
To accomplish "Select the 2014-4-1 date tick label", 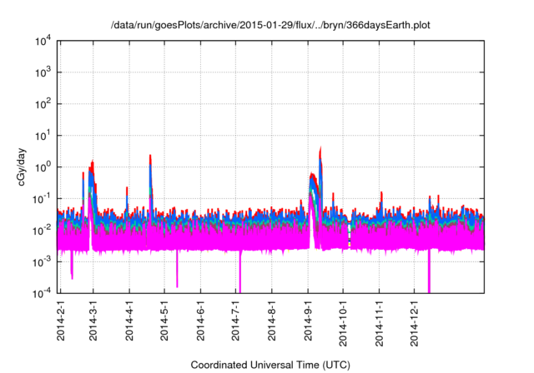I will click(x=129, y=323).
